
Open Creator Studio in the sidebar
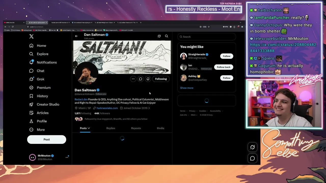[44, 104]
